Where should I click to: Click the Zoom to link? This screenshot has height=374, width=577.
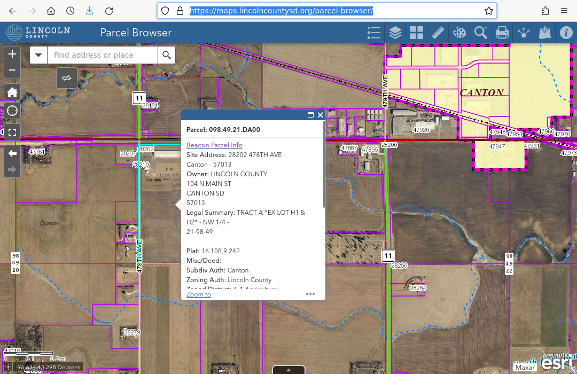(x=199, y=294)
